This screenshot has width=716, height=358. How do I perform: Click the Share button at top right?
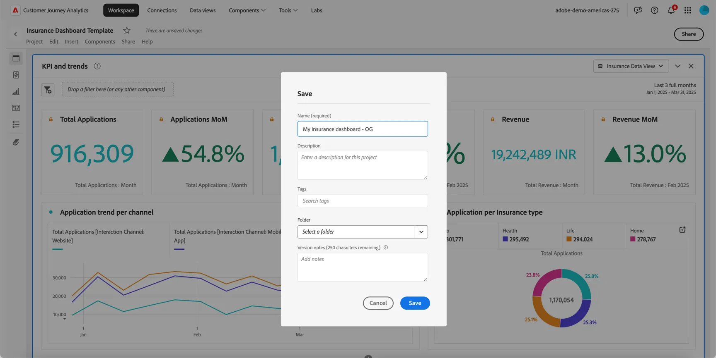[689, 34]
